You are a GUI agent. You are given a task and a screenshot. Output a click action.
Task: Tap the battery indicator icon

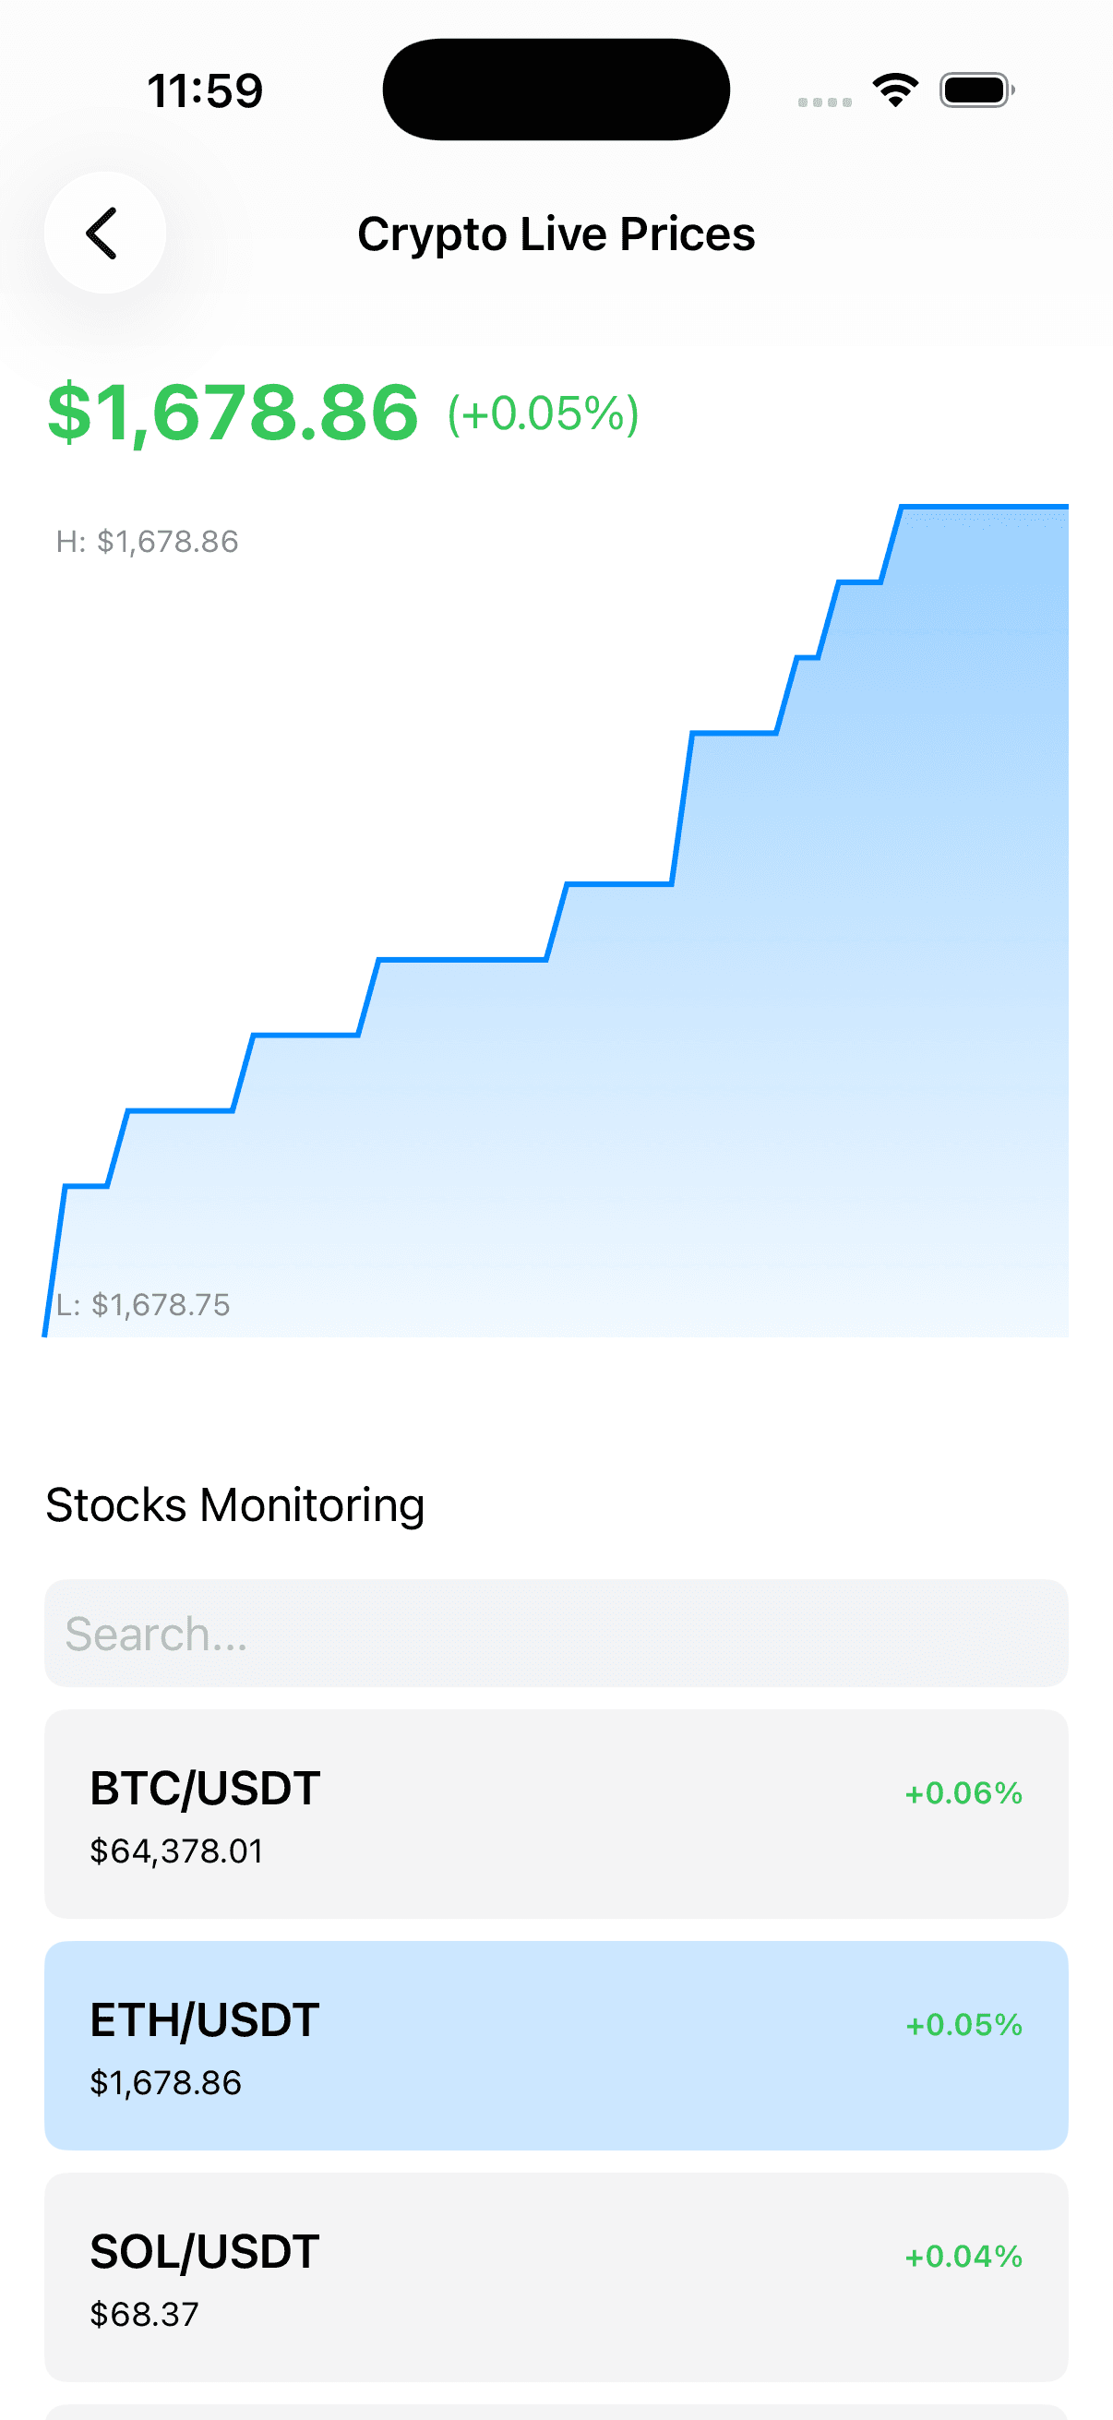[976, 90]
